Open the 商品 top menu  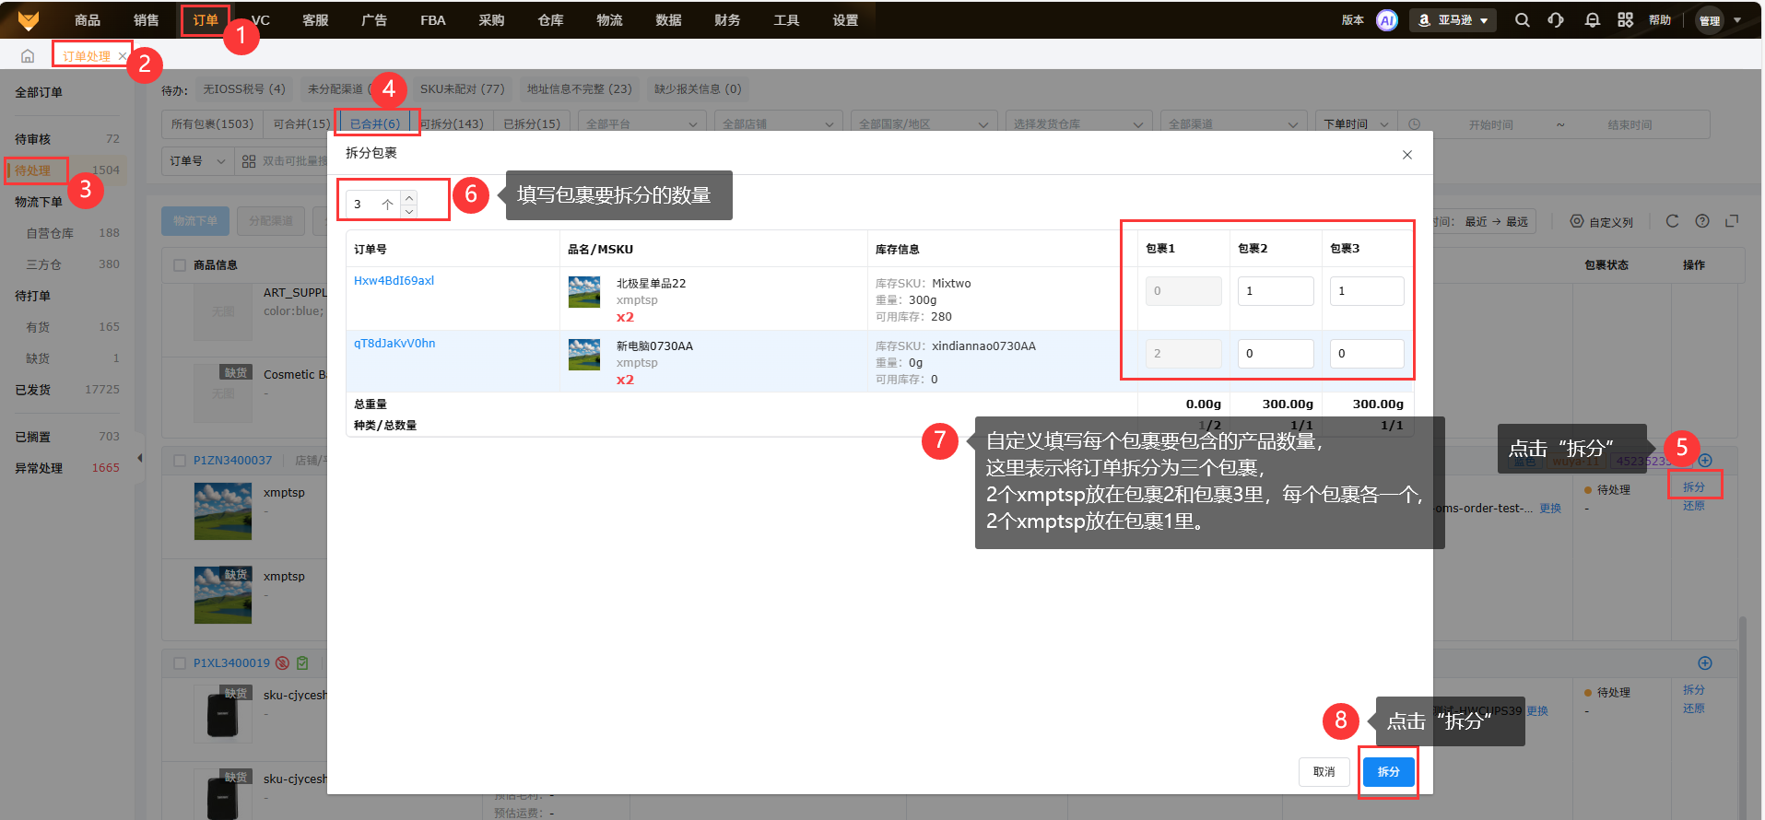(x=88, y=20)
